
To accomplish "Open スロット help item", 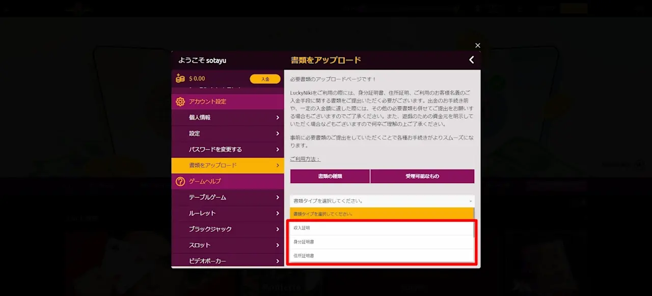I will coord(228,245).
